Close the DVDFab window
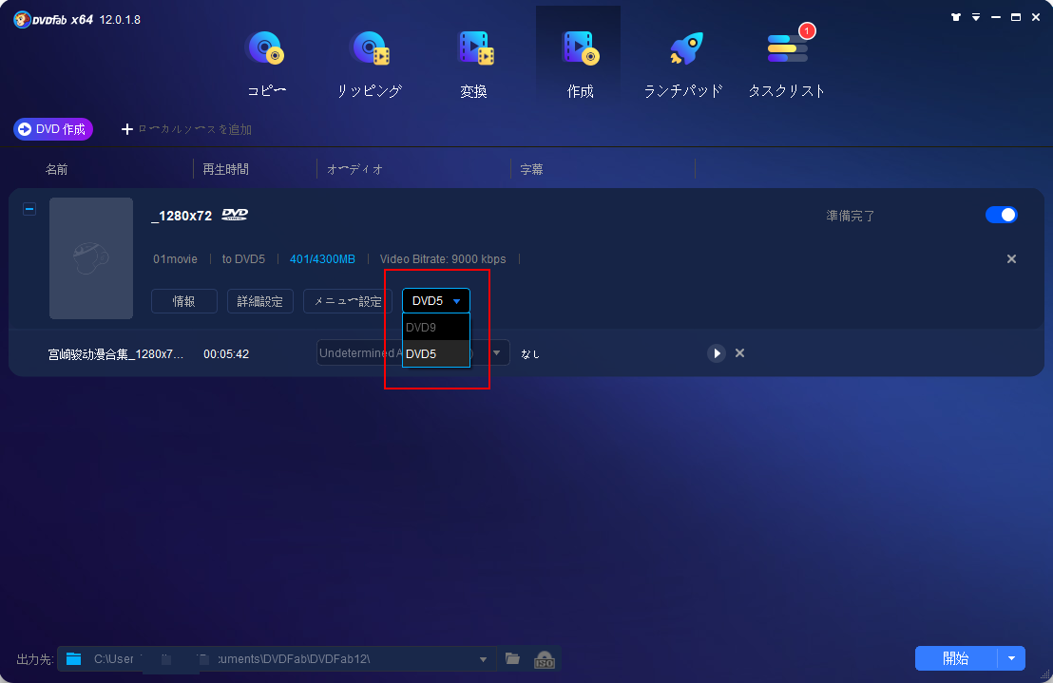 pyautogui.click(x=1036, y=17)
